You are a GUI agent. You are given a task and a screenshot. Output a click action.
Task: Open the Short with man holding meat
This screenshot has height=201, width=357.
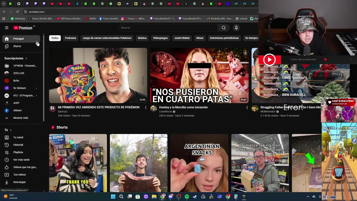coord(139,163)
